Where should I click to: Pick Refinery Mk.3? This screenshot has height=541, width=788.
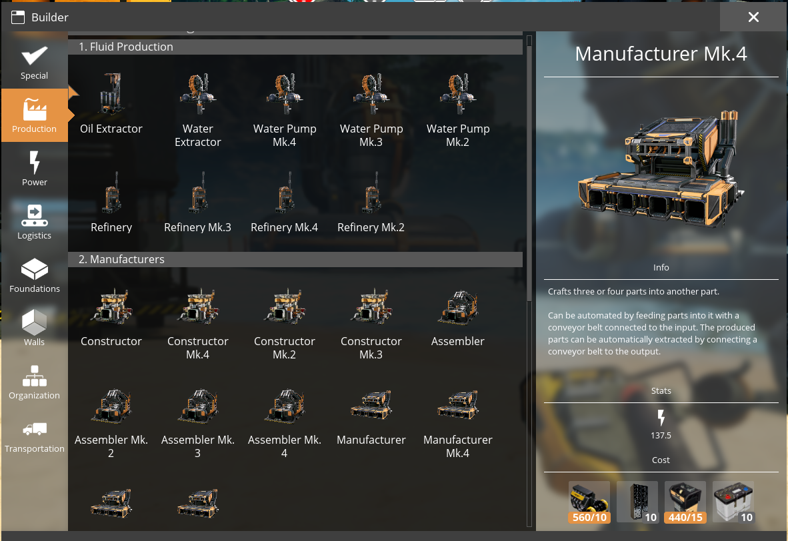(x=198, y=203)
